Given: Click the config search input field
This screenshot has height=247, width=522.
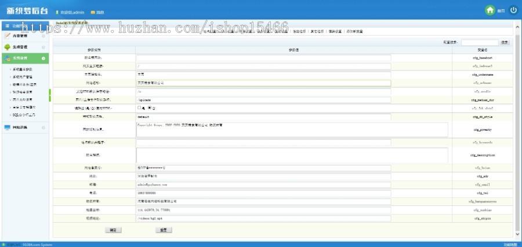Looking at the screenshot, I should tap(479, 42).
